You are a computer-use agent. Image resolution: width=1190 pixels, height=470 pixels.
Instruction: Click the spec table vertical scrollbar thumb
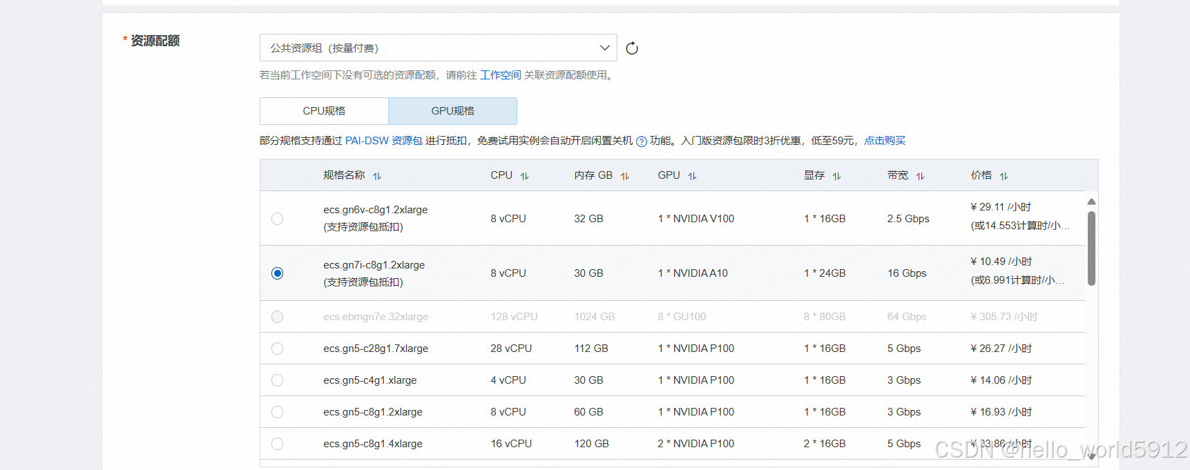point(1091,248)
